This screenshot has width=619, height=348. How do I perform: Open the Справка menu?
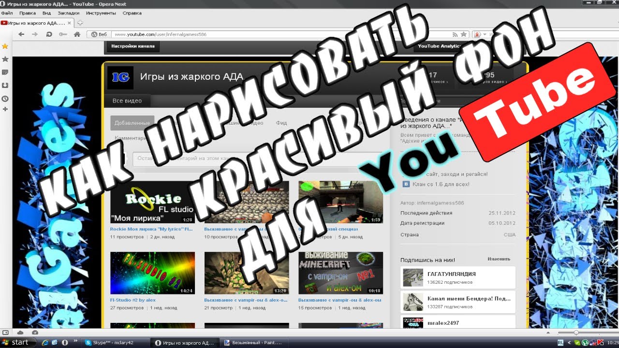tap(132, 13)
